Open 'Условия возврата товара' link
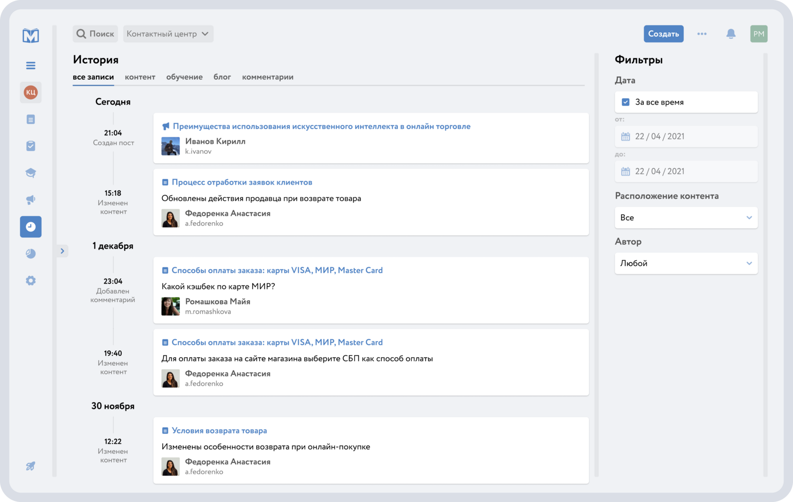Image resolution: width=793 pixels, height=502 pixels. [x=219, y=431]
